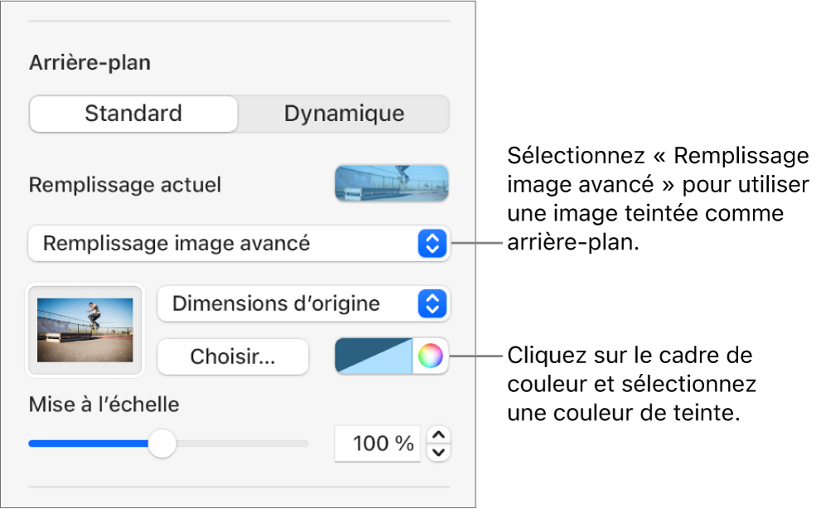Viewport: 821px width, 509px height.
Task: Click the skateboarder image well thumbnail
Action: pos(85,329)
